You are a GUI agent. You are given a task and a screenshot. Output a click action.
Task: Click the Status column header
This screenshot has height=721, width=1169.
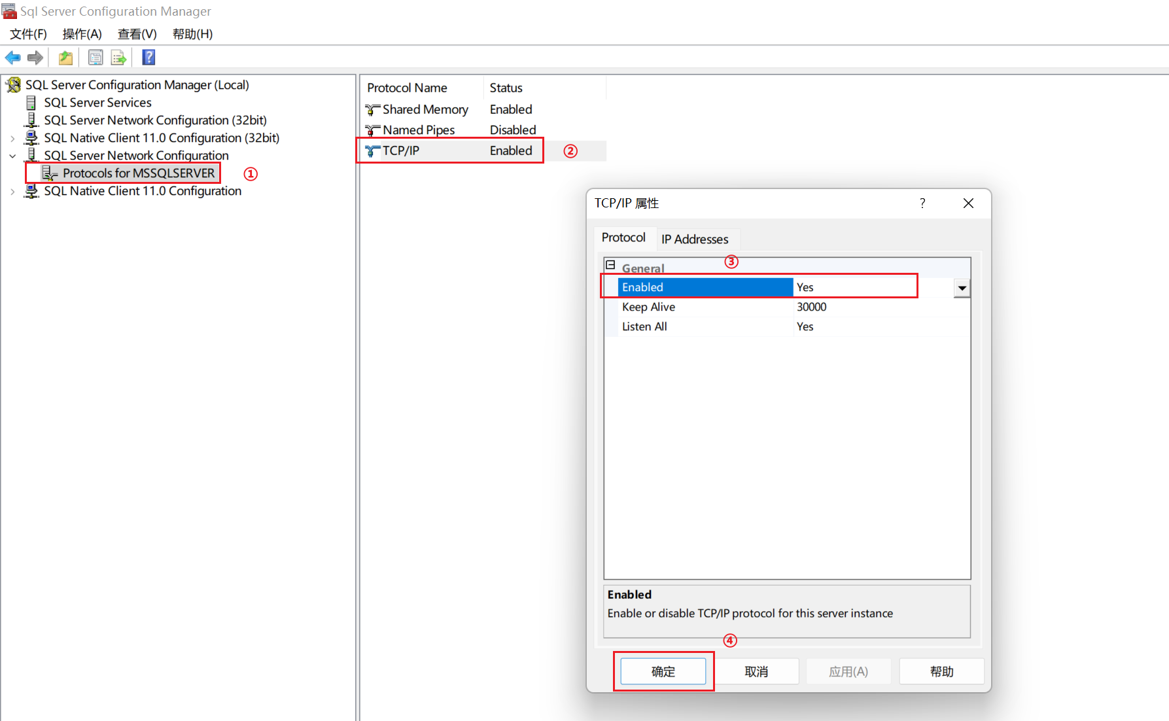pyautogui.click(x=545, y=88)
